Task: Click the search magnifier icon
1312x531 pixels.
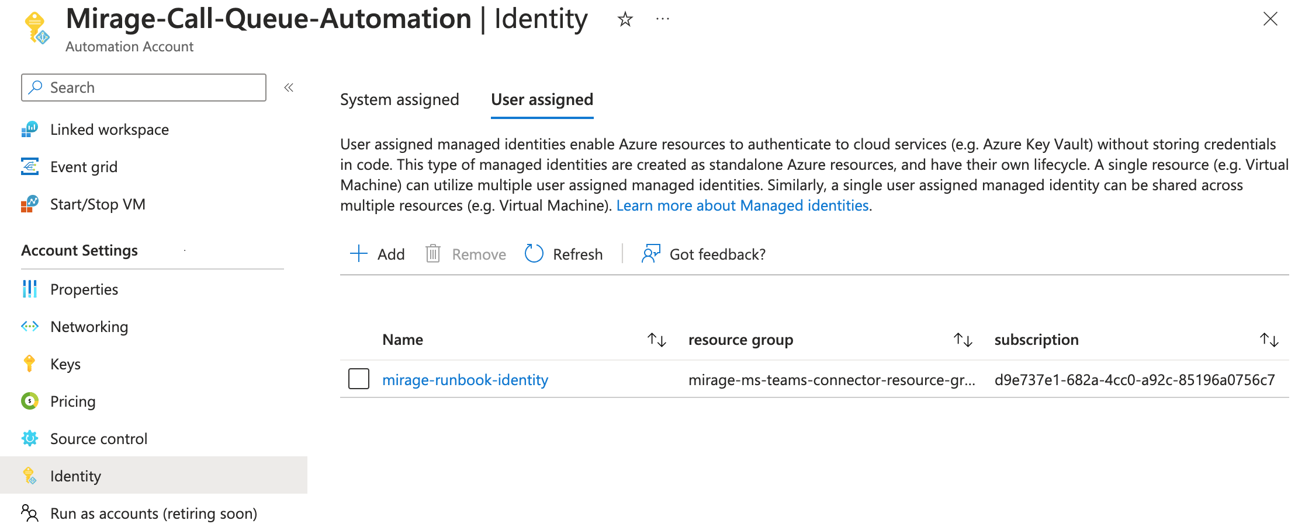Action: click(x=36, y=87)
